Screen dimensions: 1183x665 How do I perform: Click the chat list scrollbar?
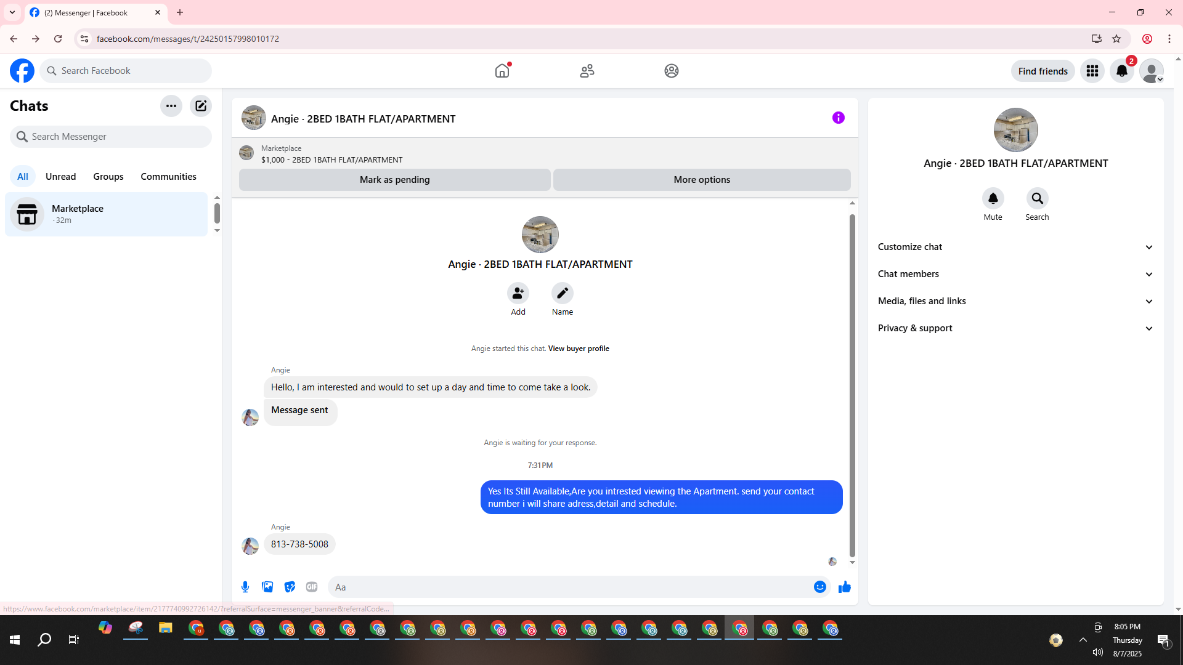(x=217, y=214)
